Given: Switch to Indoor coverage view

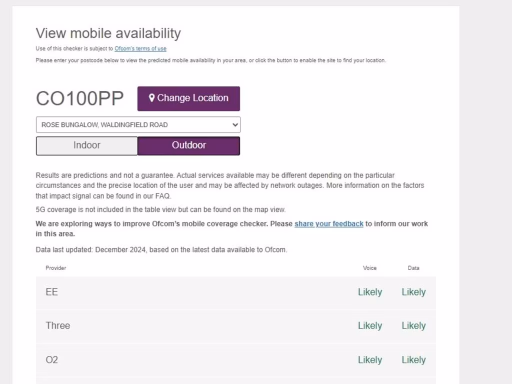Looking at the screenshot, I should pos(87,145).
